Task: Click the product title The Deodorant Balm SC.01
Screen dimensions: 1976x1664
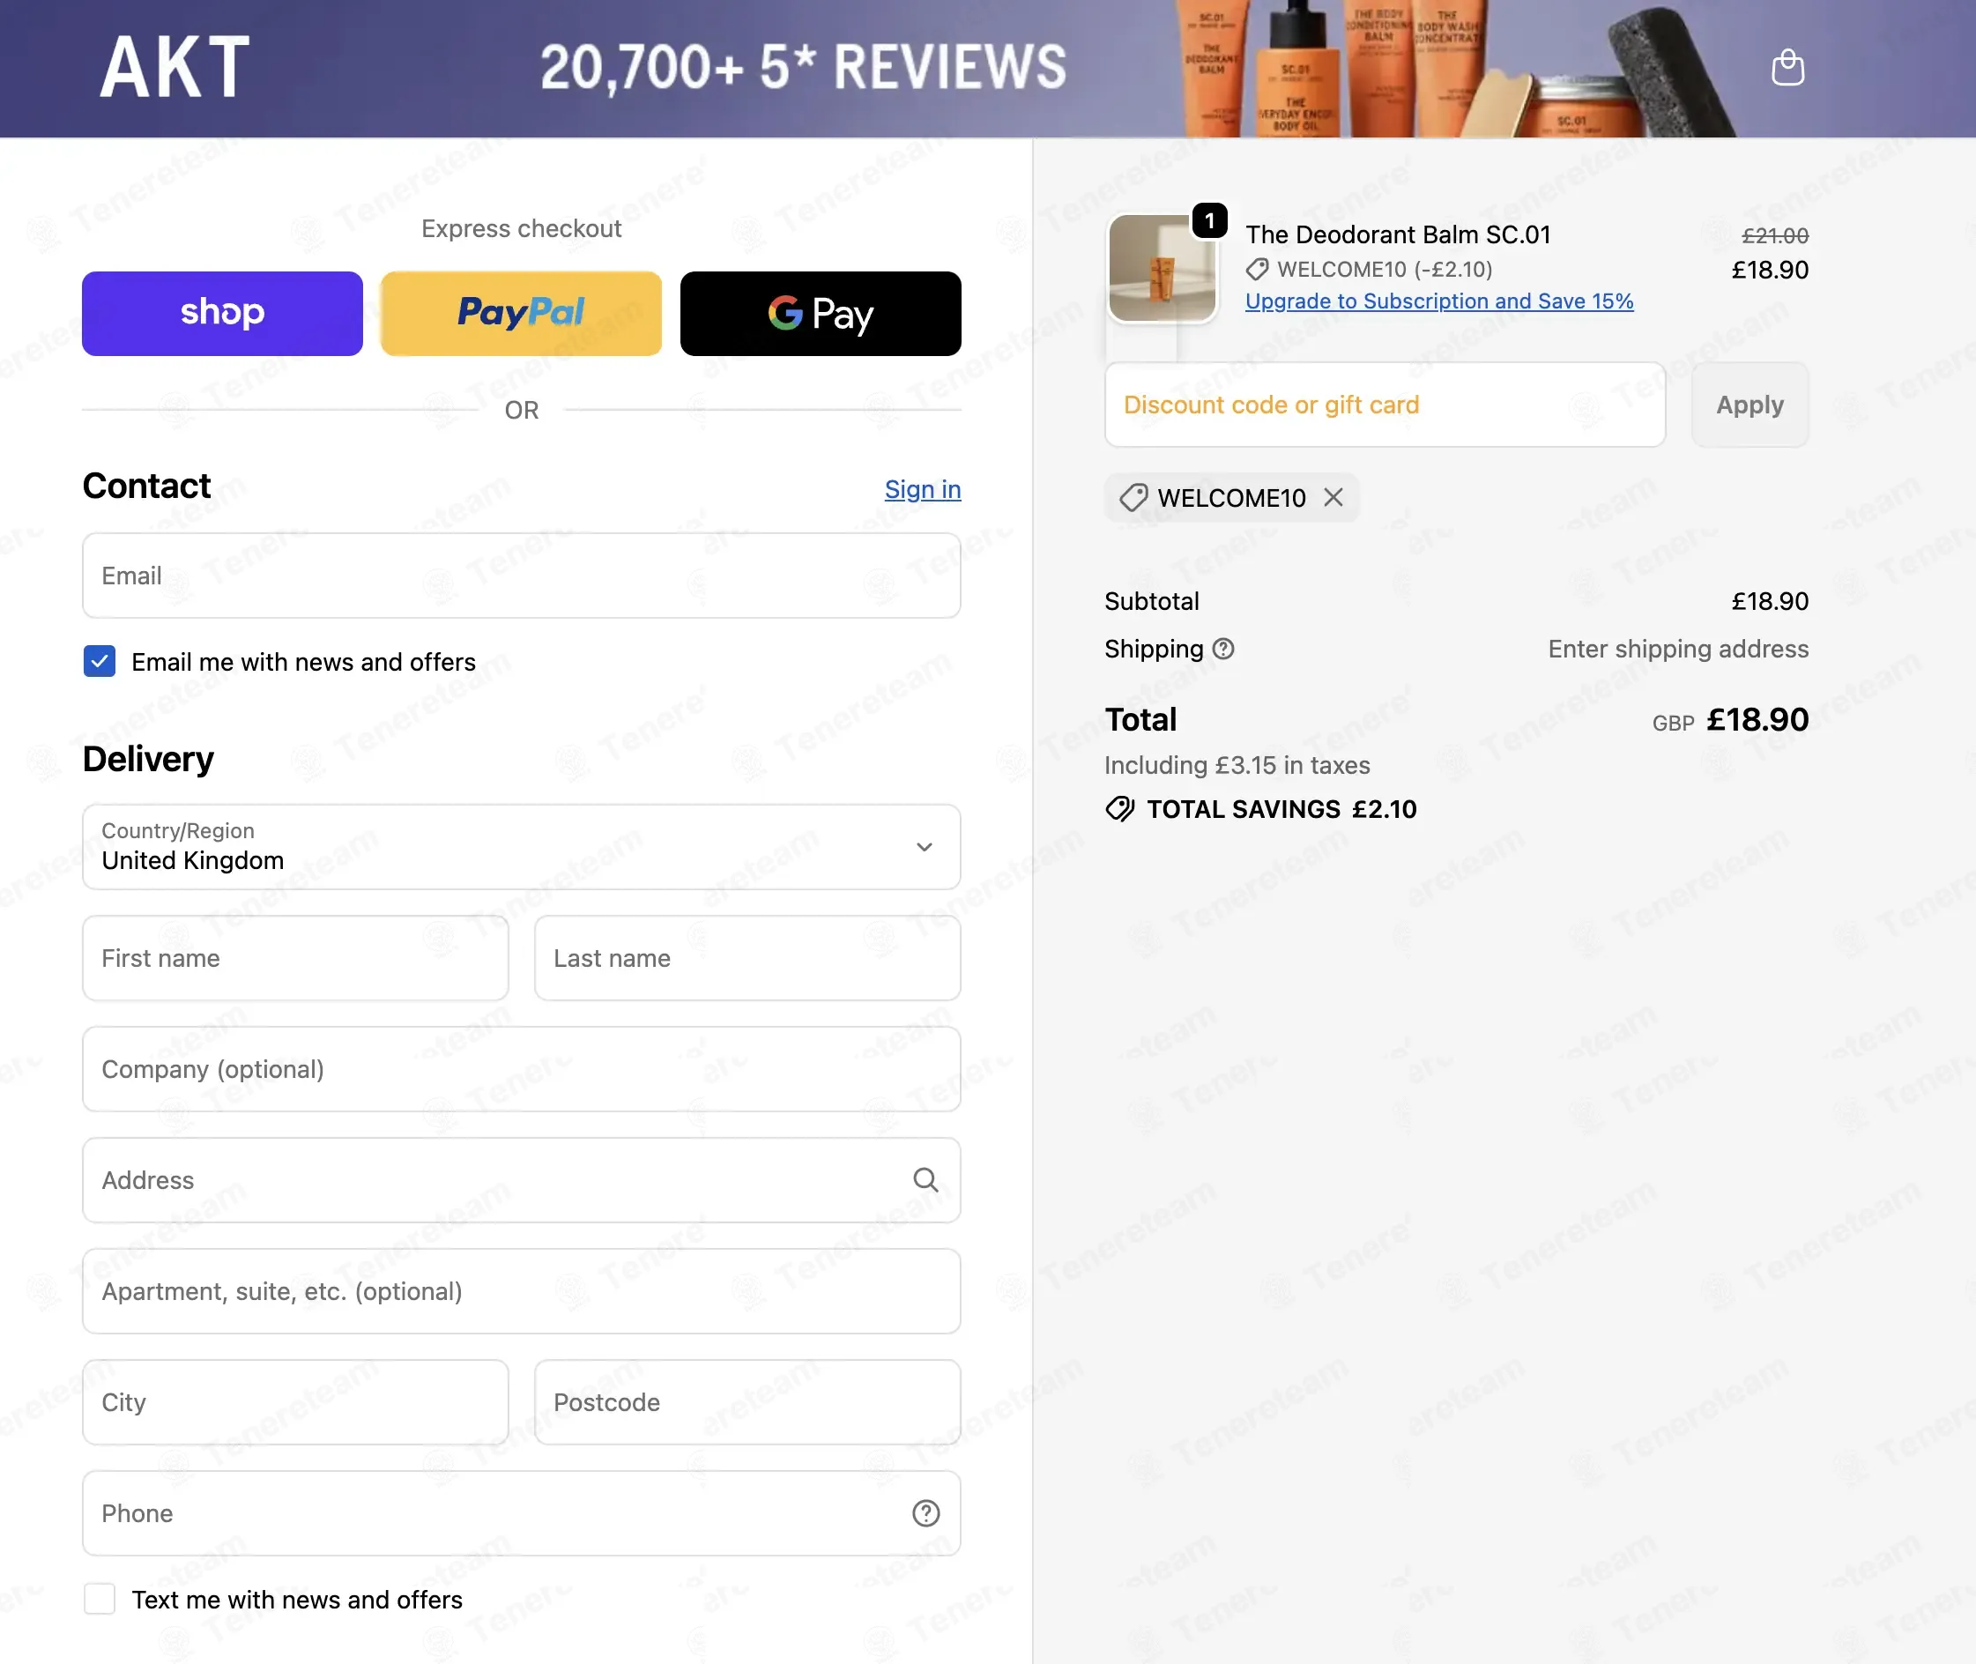Action: pyautogui.click(x=1398, y=234)
